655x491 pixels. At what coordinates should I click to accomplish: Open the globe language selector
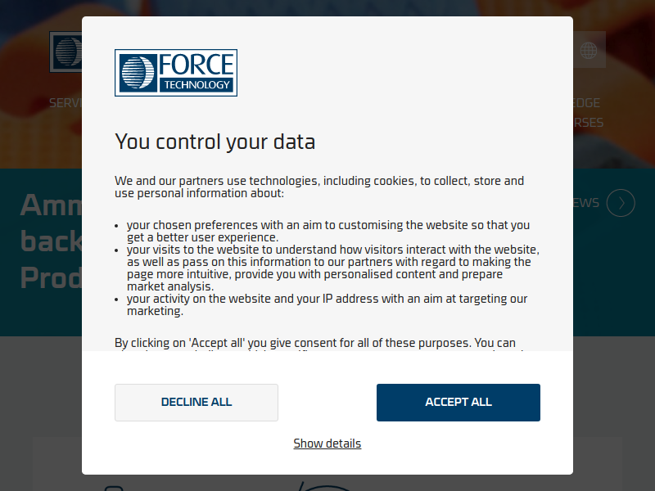click(589, 51)
